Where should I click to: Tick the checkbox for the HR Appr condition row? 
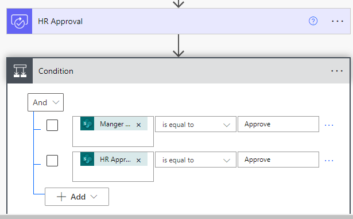pos(52,161)
